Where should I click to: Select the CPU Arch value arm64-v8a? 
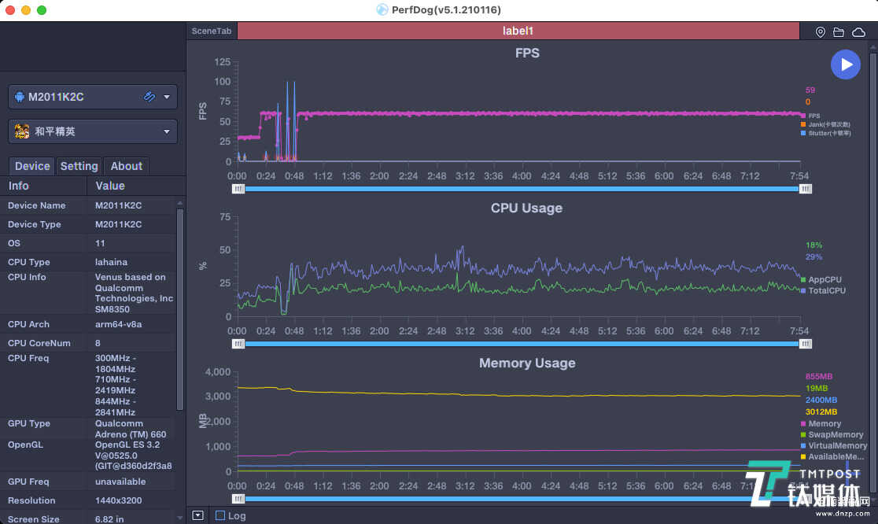118,324
